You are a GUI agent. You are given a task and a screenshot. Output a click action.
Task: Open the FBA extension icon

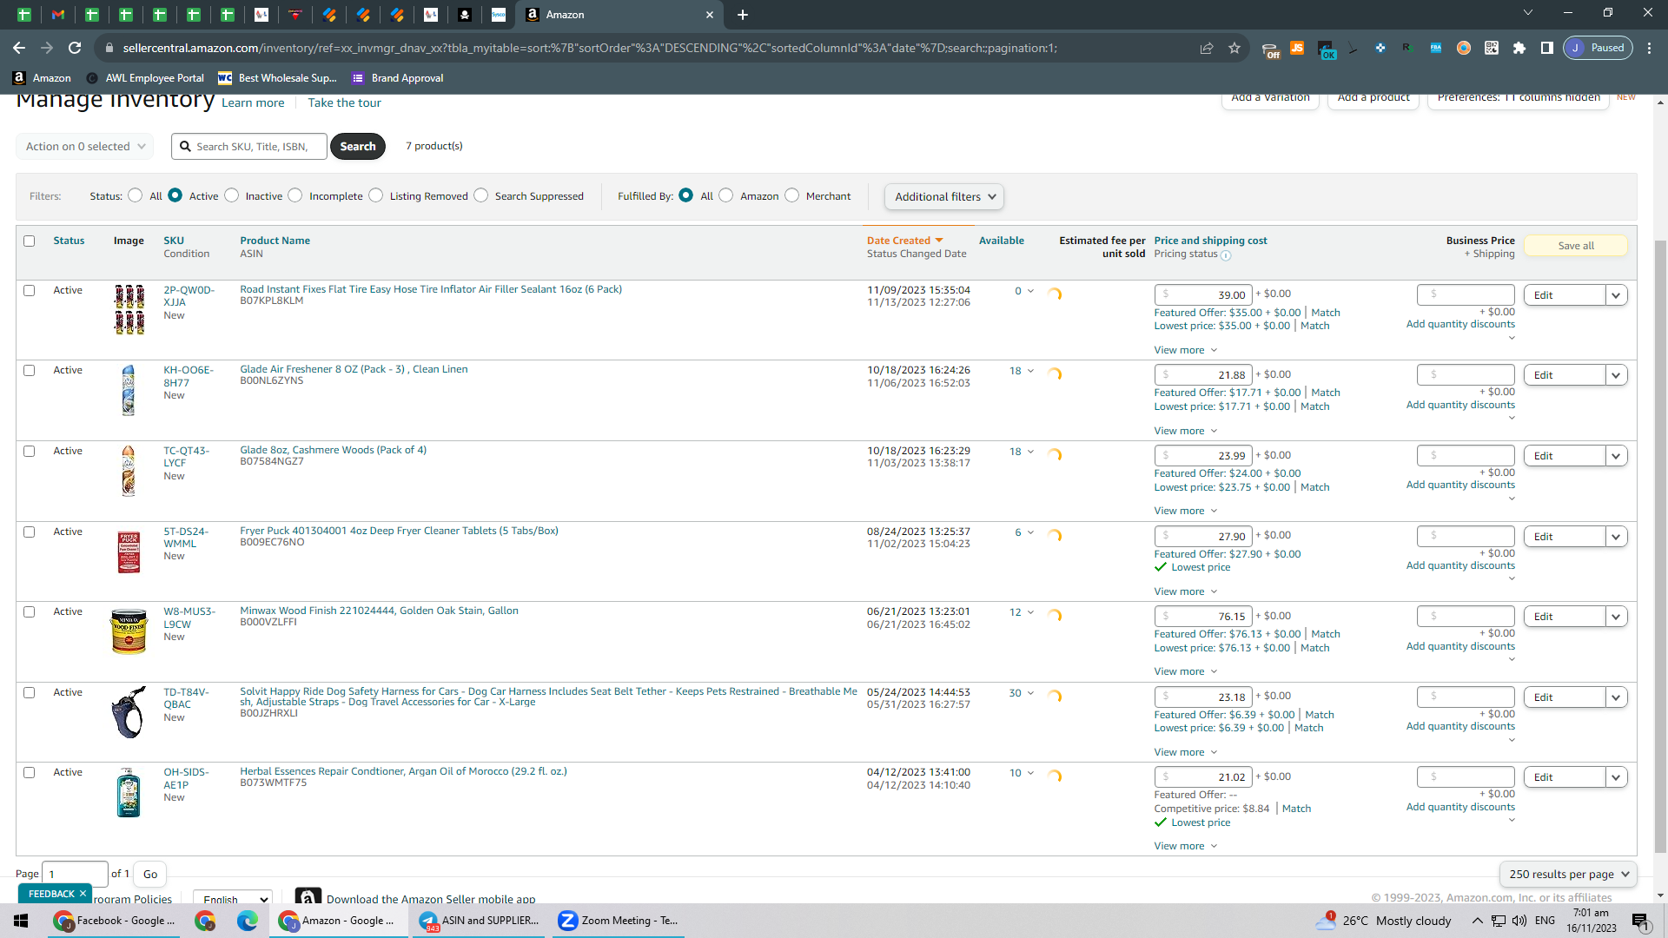click(1436, 48)
